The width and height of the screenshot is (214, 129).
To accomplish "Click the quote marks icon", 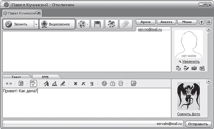I will point(9,84).
